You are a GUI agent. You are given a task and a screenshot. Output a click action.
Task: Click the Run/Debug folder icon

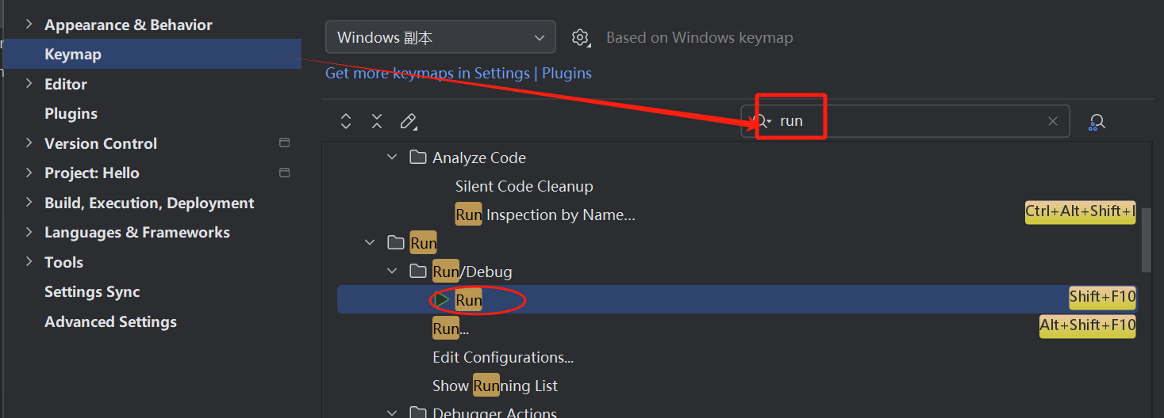(417, 272)
